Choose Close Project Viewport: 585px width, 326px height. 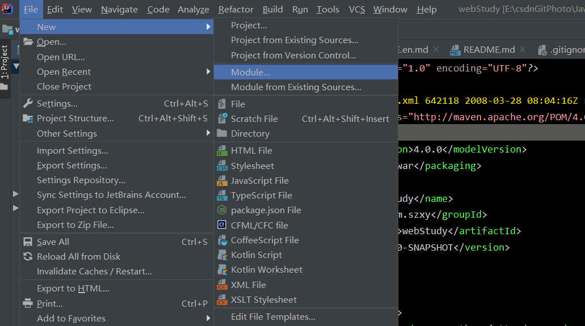(x=116, y=87)
